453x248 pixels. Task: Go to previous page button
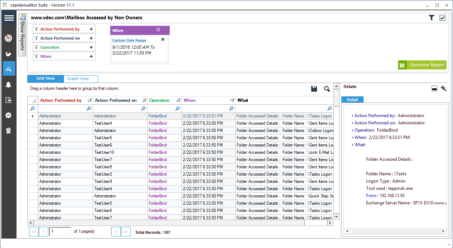click(44, 232)
